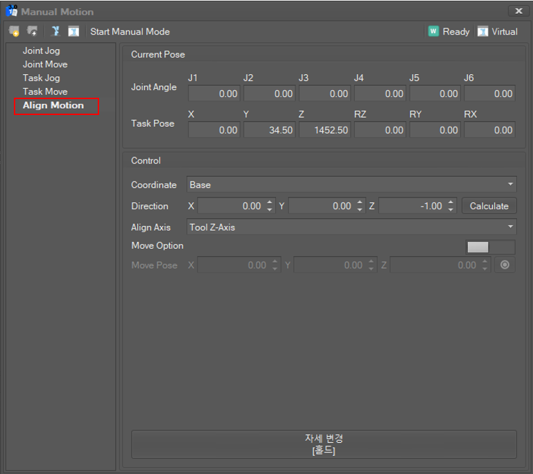Click the first toolbar icon with yellow badge
533x474 pixels.
pos(15,31)
